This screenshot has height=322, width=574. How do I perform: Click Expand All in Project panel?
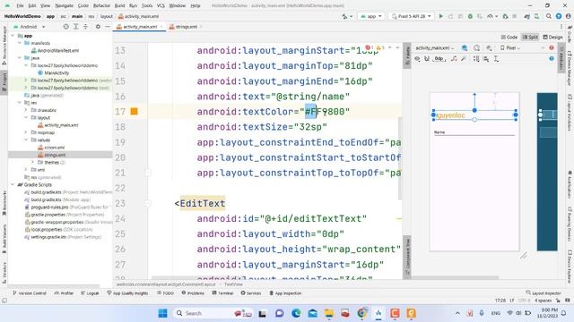75,27
